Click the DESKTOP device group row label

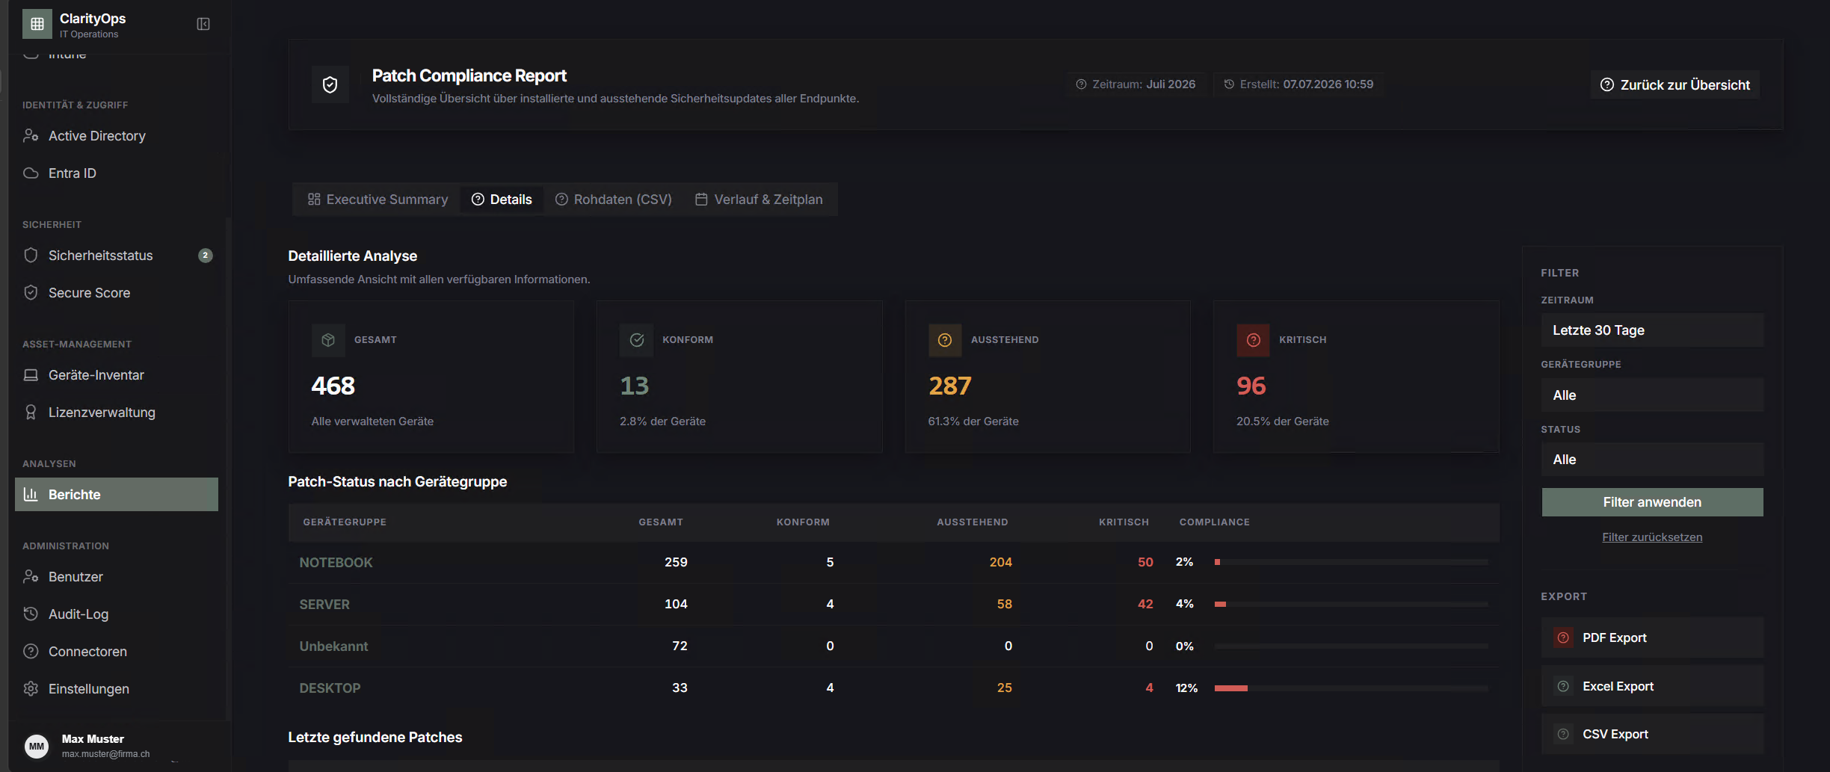tap(330, 688)
